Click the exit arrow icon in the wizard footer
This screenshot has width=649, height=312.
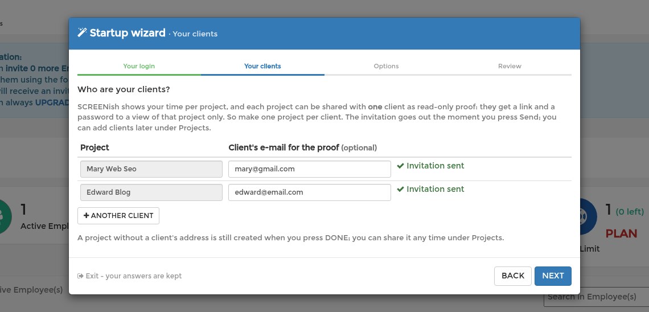click(80, 276)
